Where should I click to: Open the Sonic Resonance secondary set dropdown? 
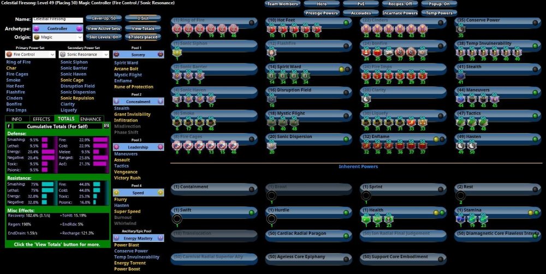[x=83, y=55]
